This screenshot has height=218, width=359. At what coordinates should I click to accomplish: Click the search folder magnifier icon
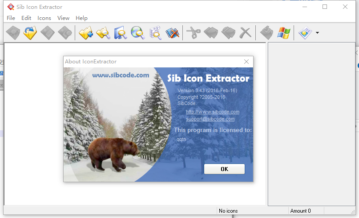(x=103, y=33)
